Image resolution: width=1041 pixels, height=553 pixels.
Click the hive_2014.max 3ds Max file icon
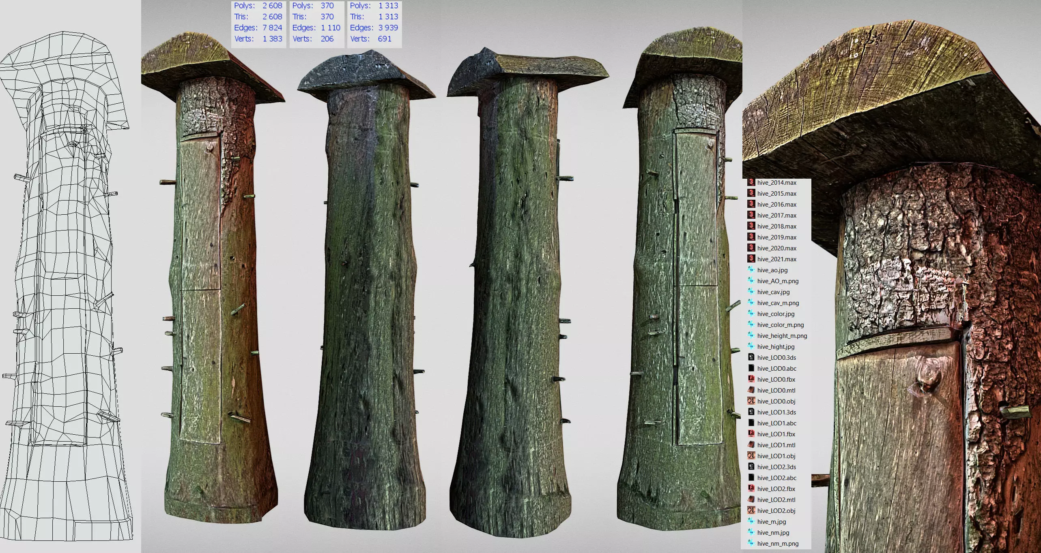click(x=751, y=182)
